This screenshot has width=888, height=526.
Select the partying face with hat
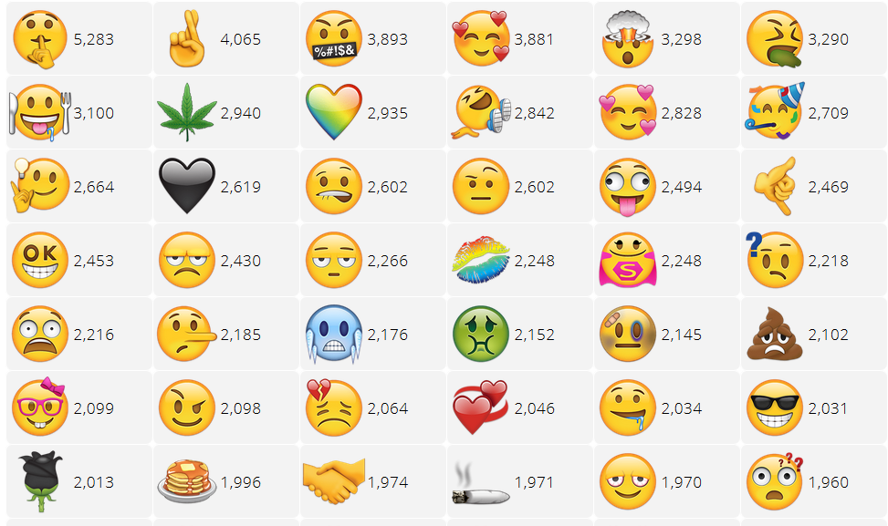[x=775, y=111]
